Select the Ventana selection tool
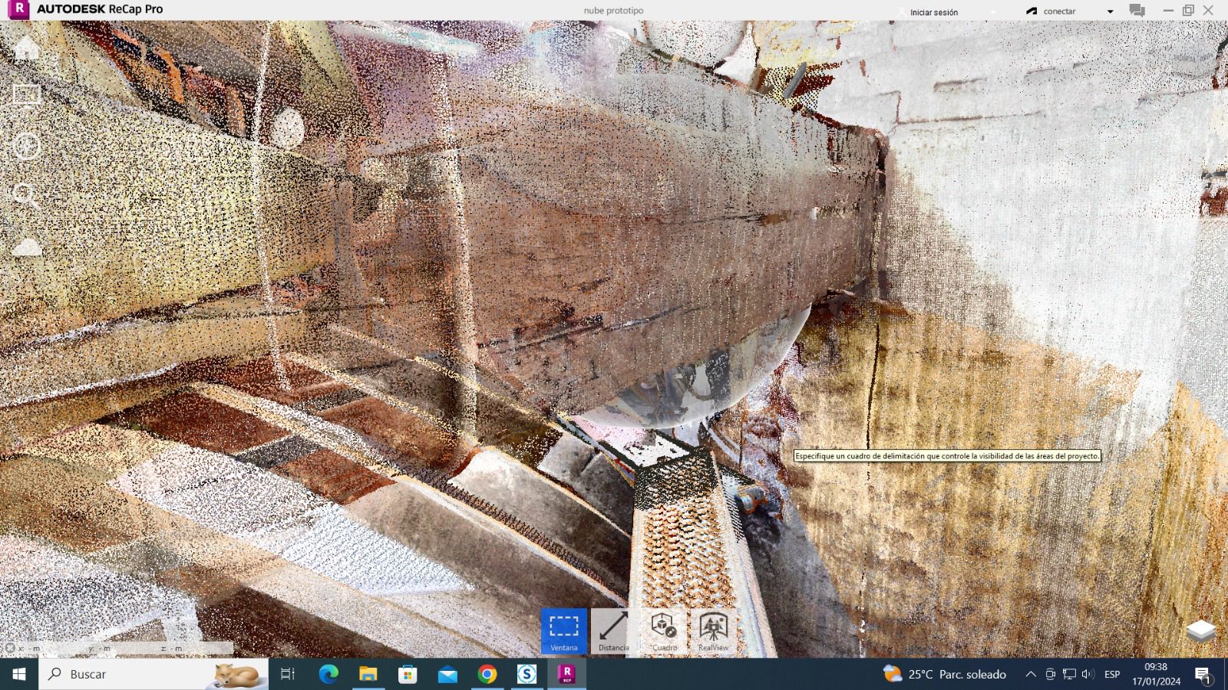1228x690 pixels. [563, 631]
